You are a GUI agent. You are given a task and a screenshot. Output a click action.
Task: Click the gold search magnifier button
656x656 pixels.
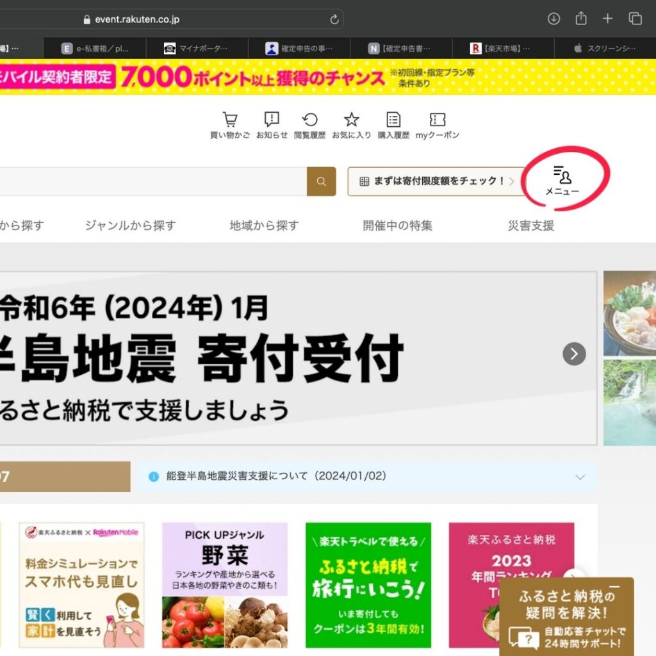(322, 181)
